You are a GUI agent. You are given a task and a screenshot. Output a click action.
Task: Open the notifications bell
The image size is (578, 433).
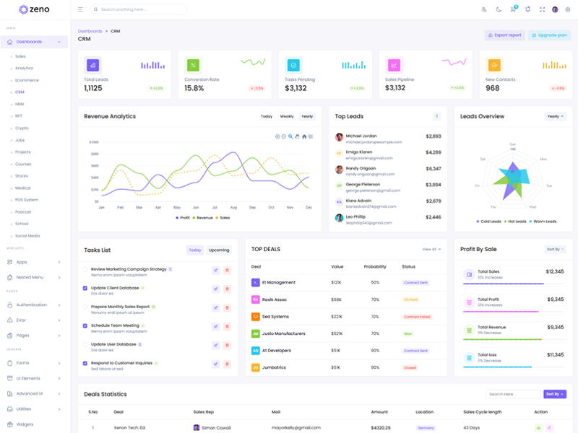[x=527, y=9]
